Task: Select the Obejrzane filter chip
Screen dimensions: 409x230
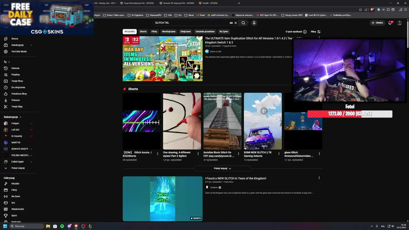Action: [185, 32]
